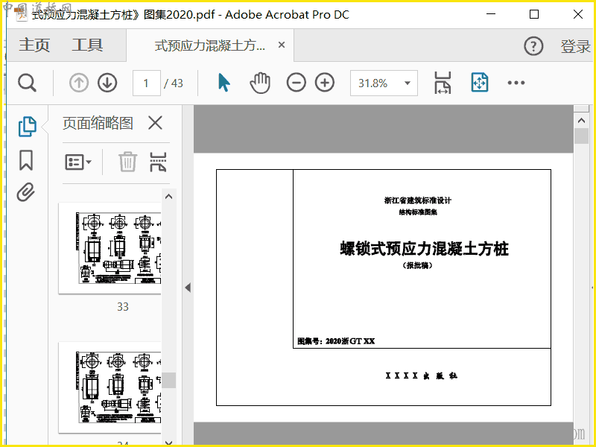Go to next page arrow

107,83
